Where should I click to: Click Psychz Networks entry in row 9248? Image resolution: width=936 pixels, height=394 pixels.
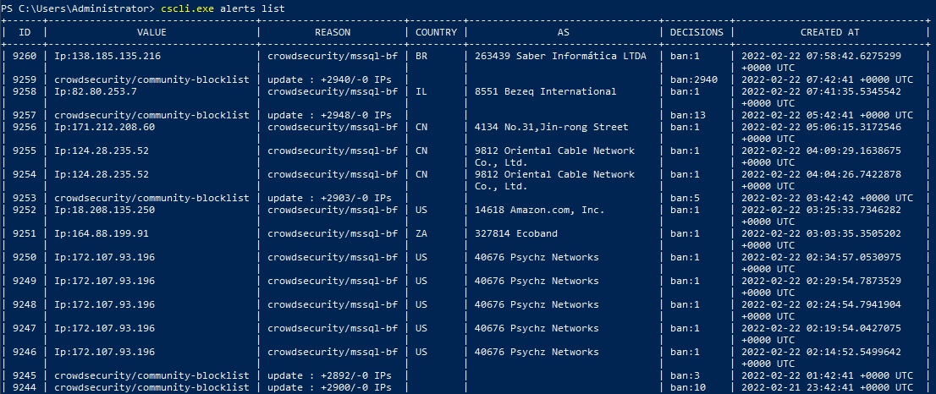click(x=537, y=304)
